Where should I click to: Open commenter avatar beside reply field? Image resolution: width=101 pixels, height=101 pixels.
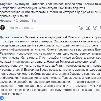tap(2, 28)
